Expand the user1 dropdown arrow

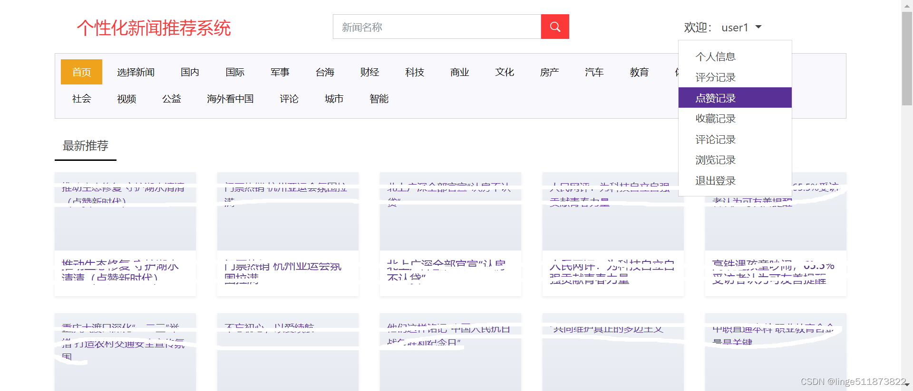pyautogui.click(x=758, y=27)
